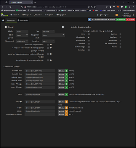Click the Jeedom logo icon

pyautogui.click(x=4, y=15)
